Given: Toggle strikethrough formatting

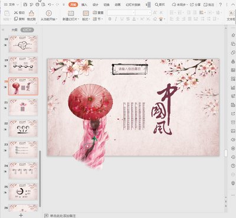Looking at the screenshot, I should pos(128,19).
